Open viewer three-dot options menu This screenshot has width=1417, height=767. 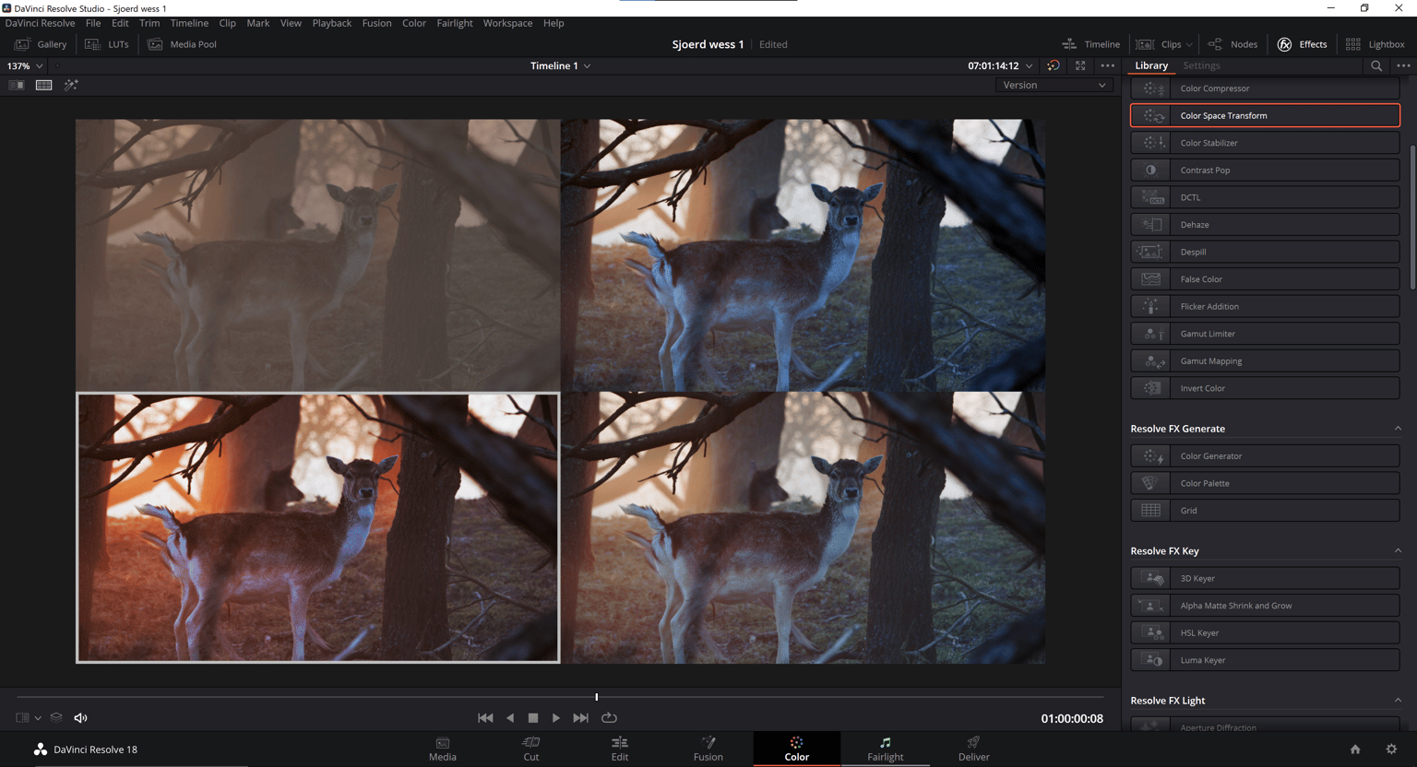[x=1107, y=66]
